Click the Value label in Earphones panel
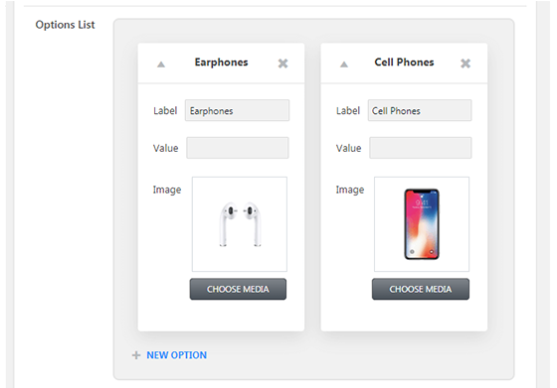The width and height of the screenshot is (557, 388). 165,148
